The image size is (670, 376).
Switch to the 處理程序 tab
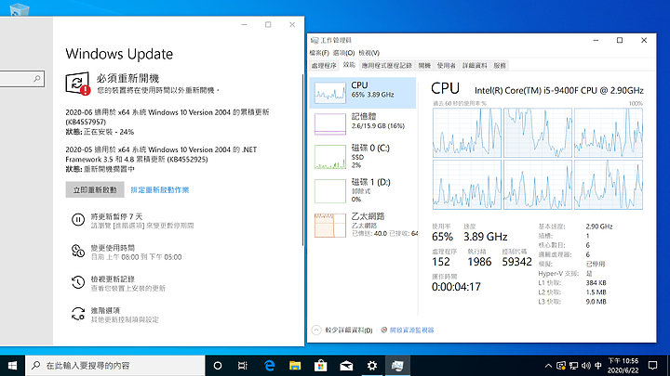[324, 66]
